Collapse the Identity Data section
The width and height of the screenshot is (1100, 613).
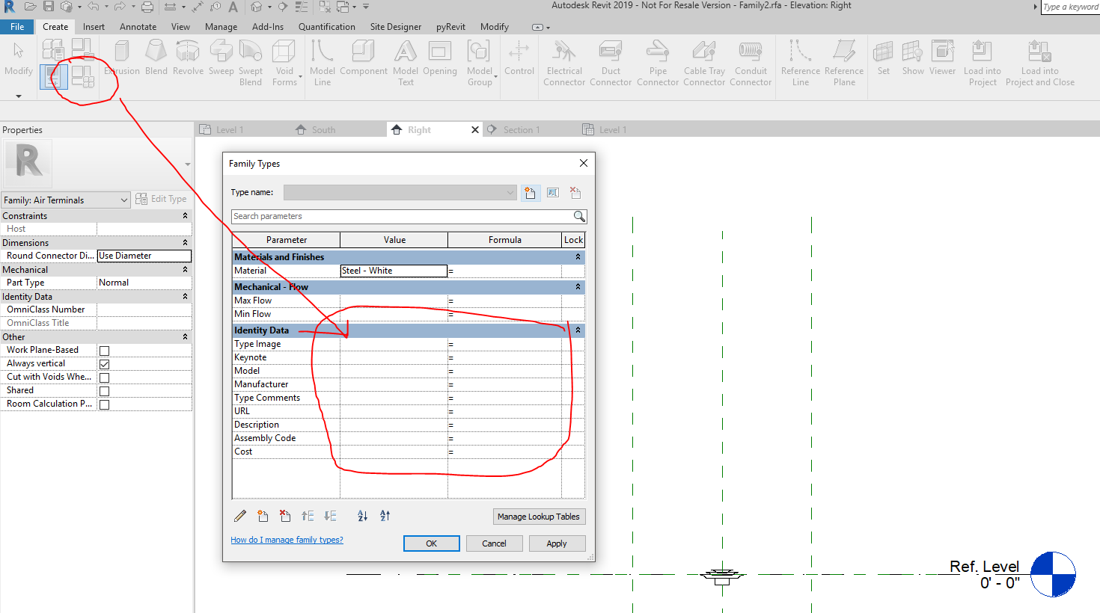[577, 330]
